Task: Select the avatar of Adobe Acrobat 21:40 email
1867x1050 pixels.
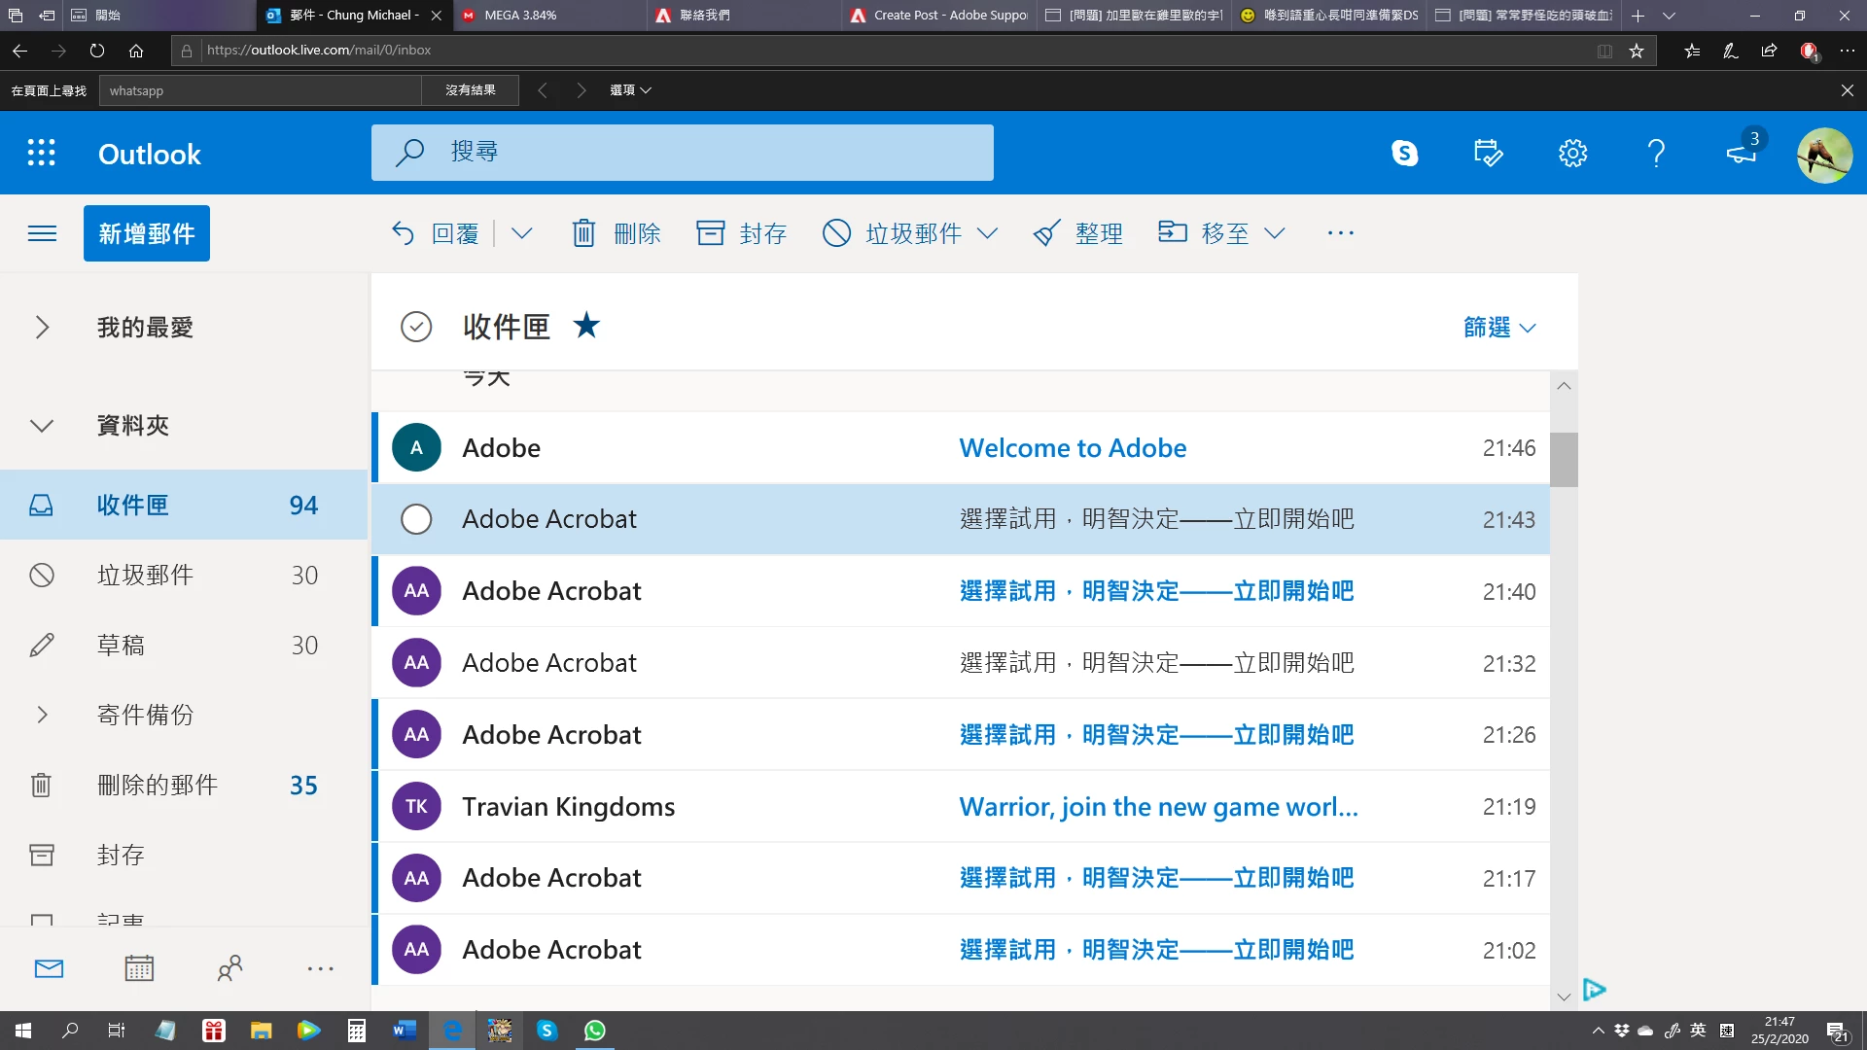Action: point(416,591)
